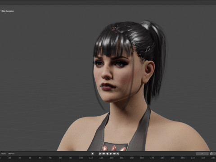The height and width of the screenshot is (162, 216).
Task: Play the animation in reverse
Action: [x=107, y=153]
